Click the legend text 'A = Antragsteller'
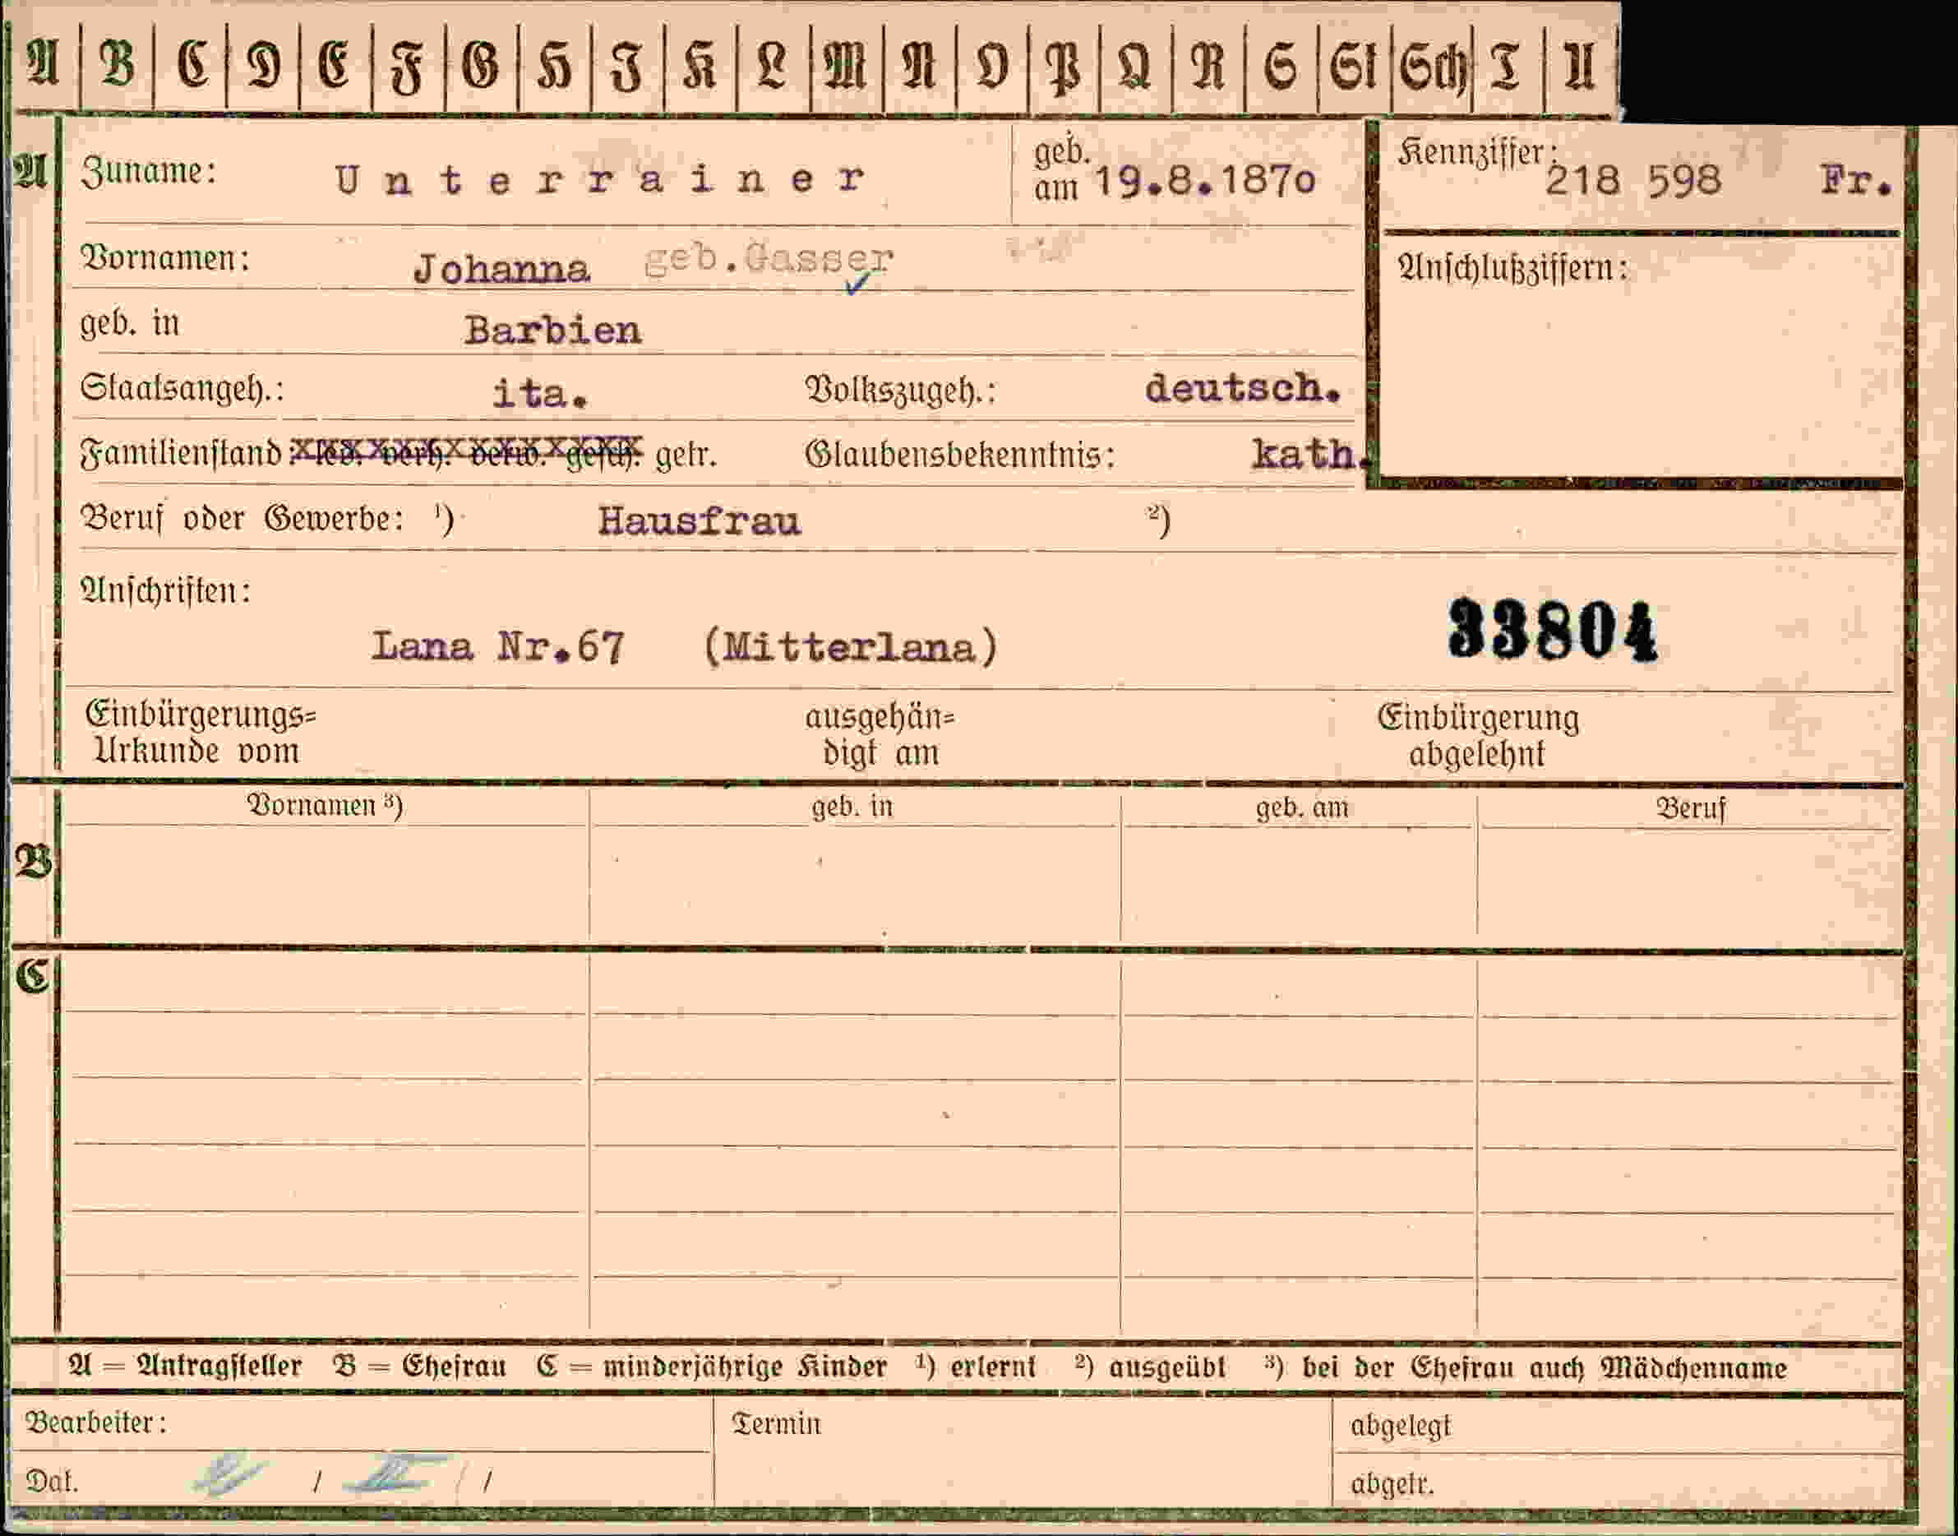The image size is (1958, 1536). 185,1366
